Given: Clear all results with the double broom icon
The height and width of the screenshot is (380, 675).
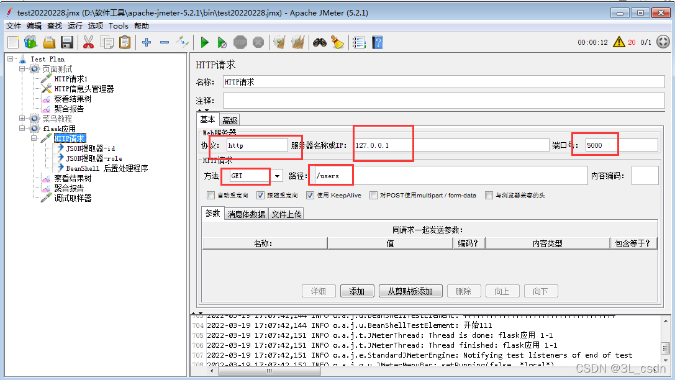Looking at the screenshot, I should pos(298,42).
